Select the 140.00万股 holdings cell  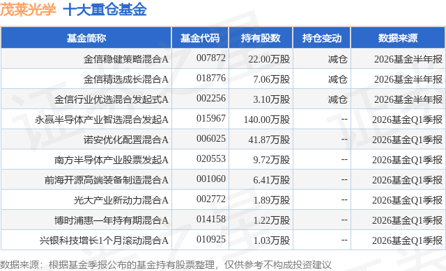pos(267,120)
